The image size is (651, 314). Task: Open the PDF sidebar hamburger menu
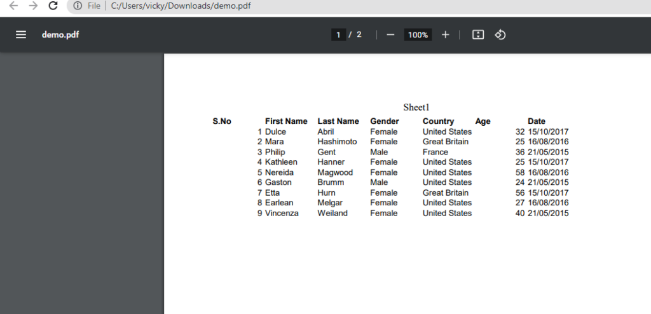pyautogui.click(x=21, y=35)
